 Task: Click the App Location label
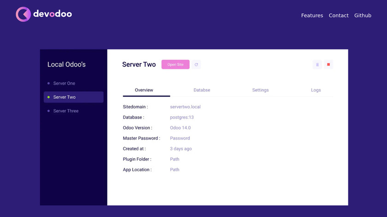pyautogui.click(x=137, y=170)
